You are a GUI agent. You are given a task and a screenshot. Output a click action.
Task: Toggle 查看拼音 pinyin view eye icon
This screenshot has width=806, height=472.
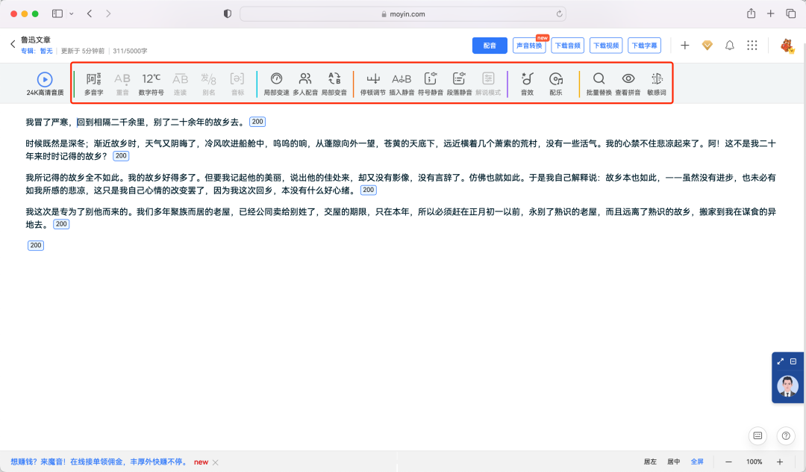(x=628, y=84)
